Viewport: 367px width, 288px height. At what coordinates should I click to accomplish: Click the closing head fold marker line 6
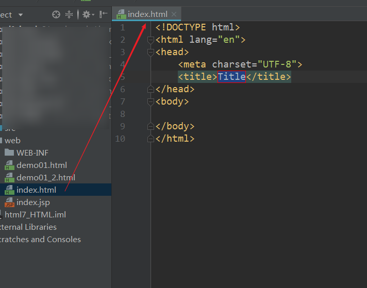[151, 89]
